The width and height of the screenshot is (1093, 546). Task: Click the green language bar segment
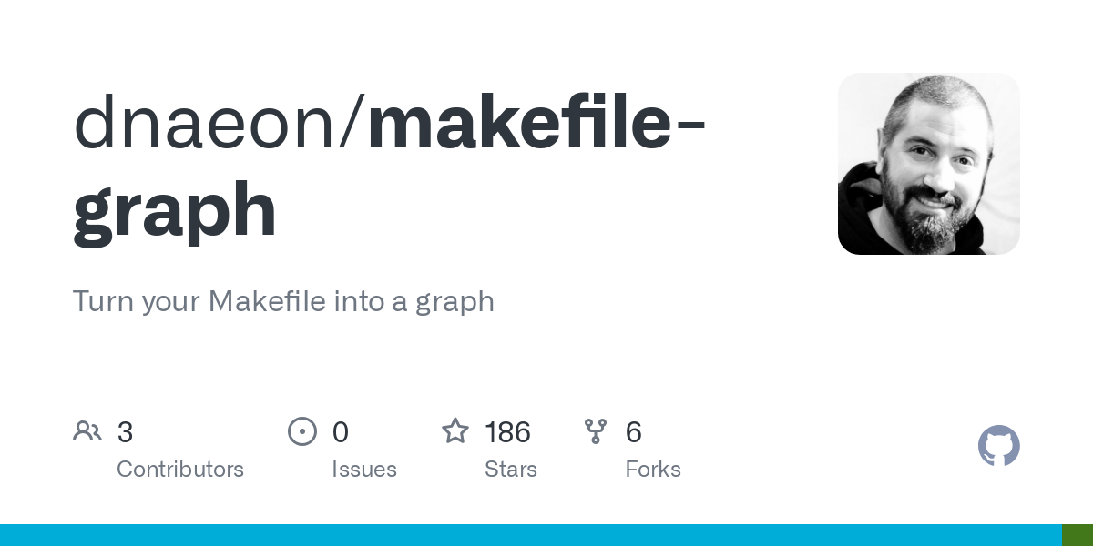pos(1078,535)
